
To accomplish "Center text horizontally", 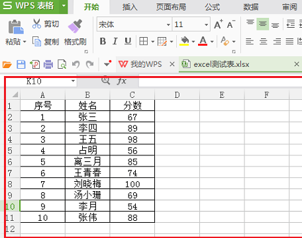I will pyautogui.click(x=263, y=41).
